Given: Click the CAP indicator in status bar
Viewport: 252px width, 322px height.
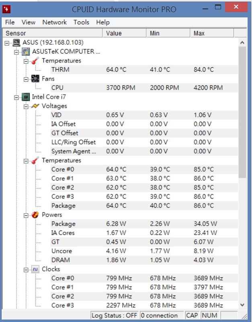Looking at the screenshot, I should pos(192,316).
